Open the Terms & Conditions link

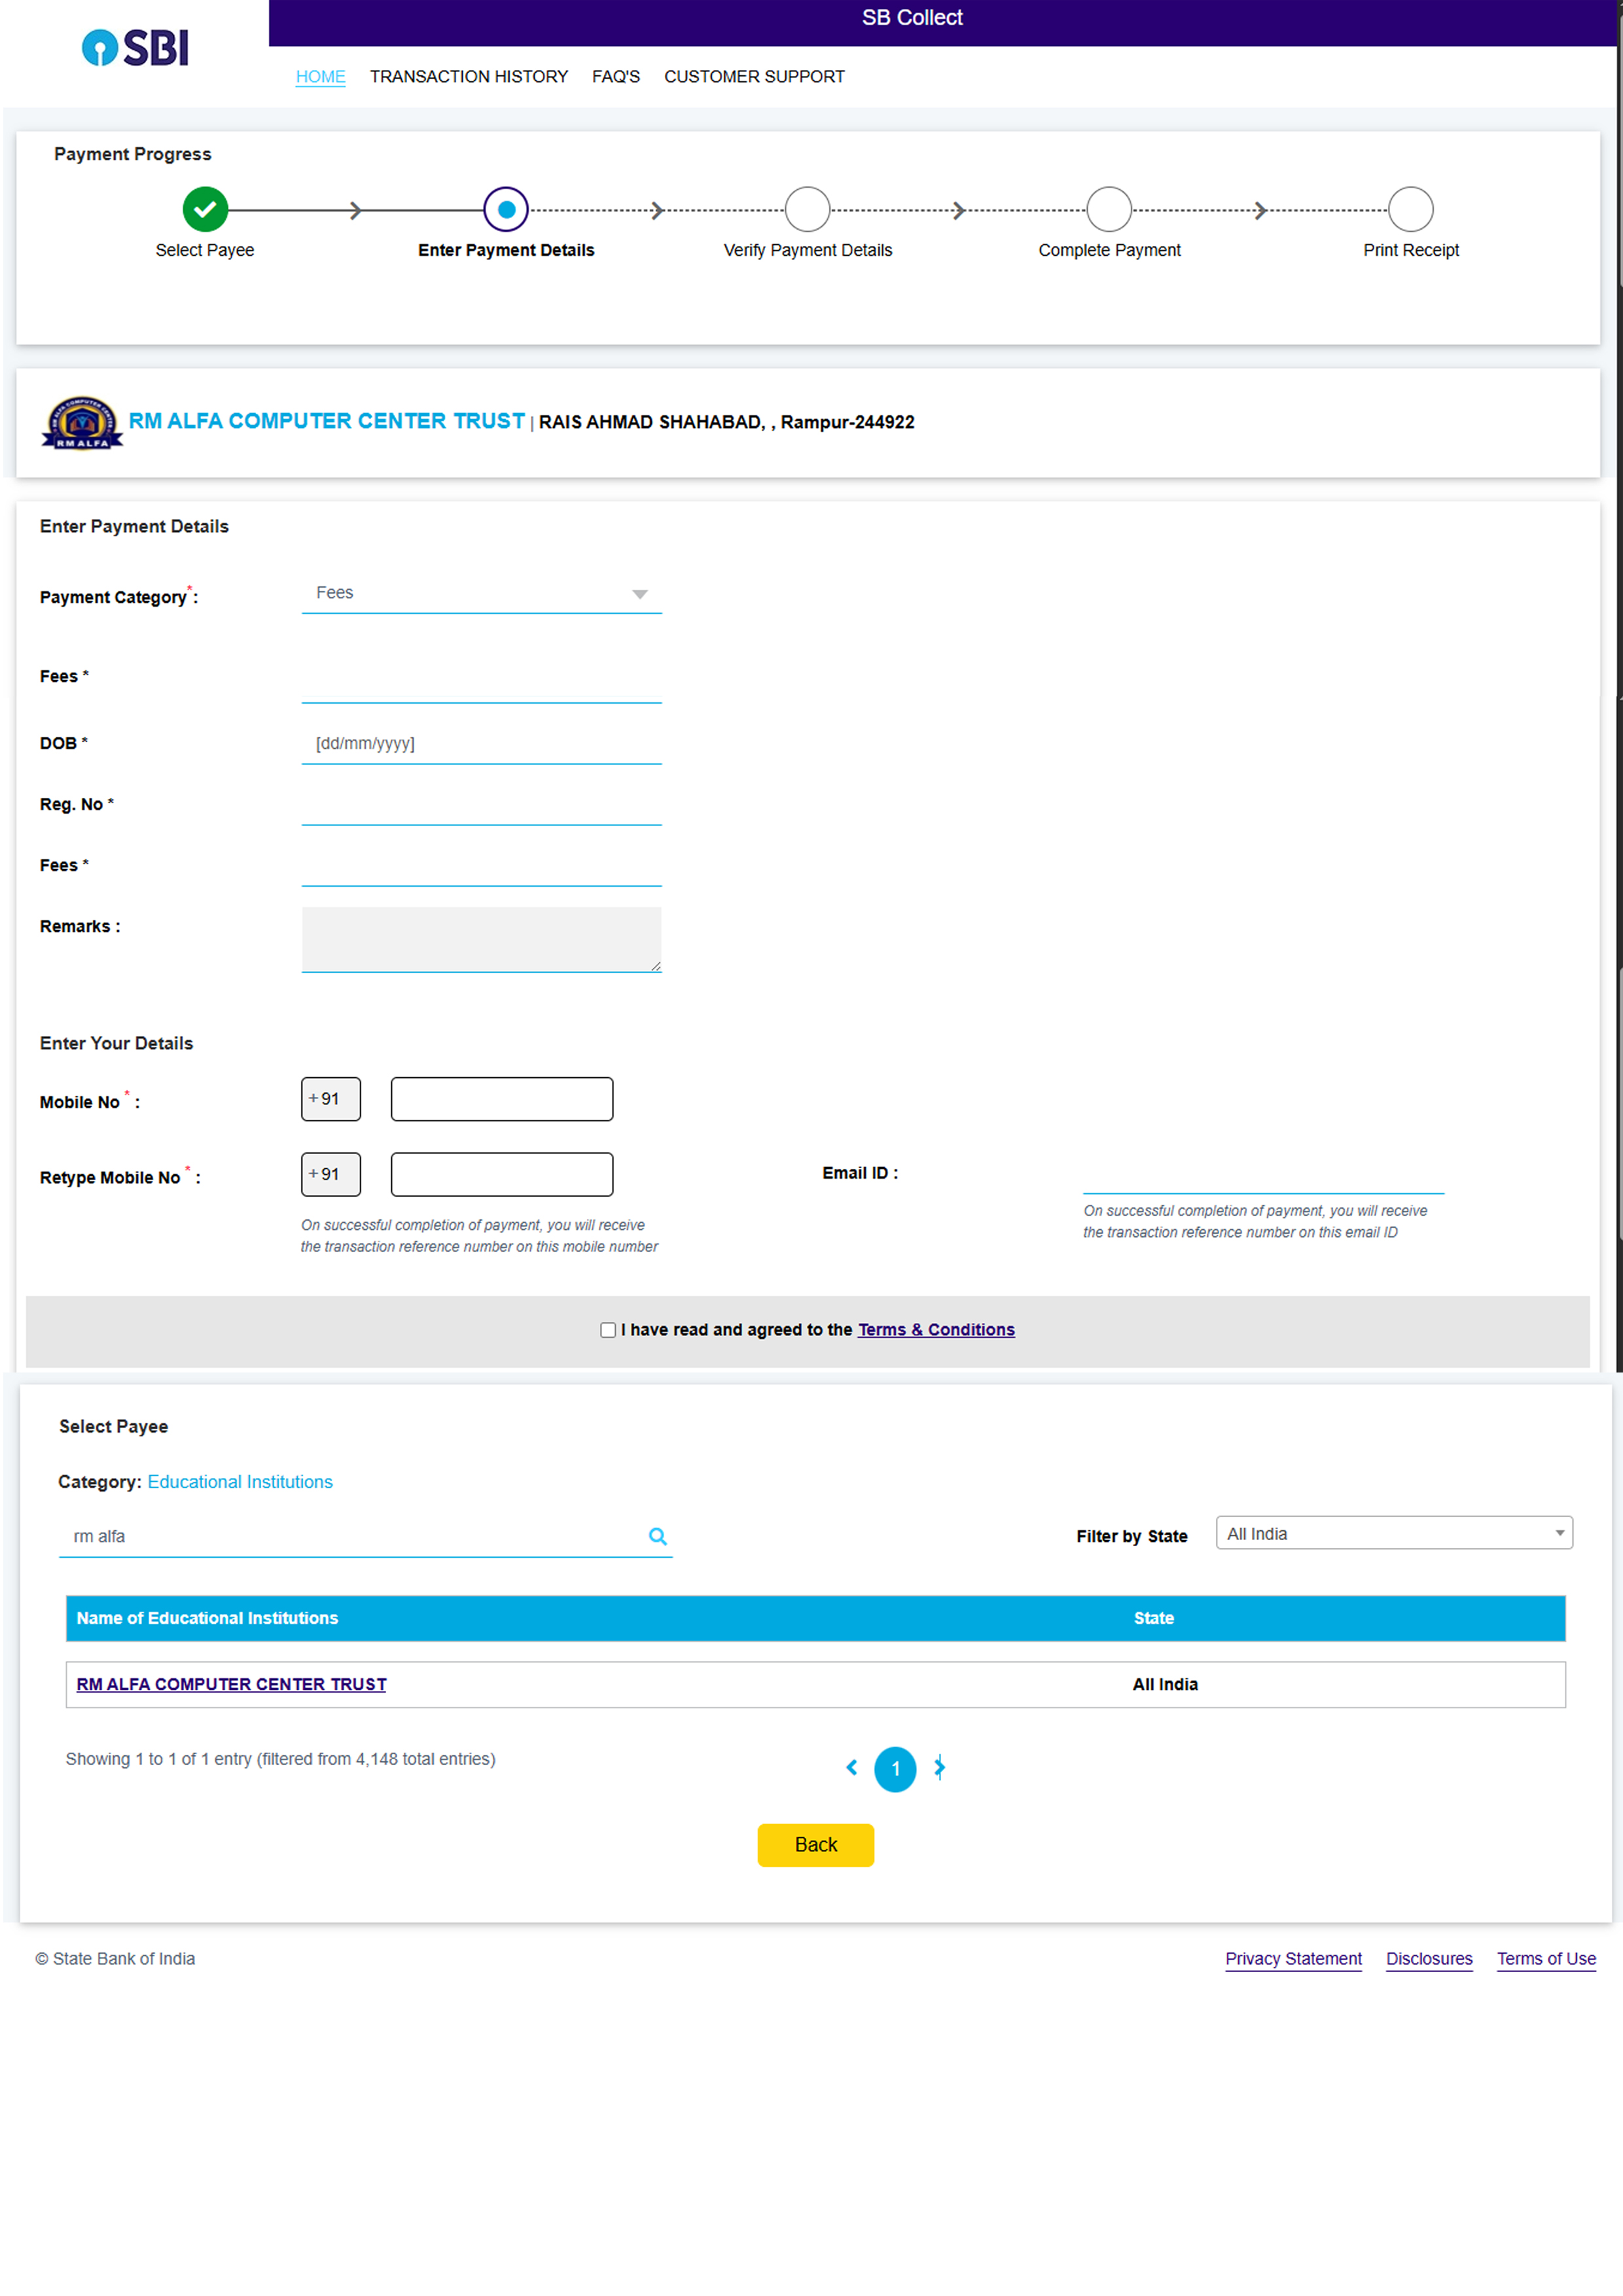tap(935, 1329)
